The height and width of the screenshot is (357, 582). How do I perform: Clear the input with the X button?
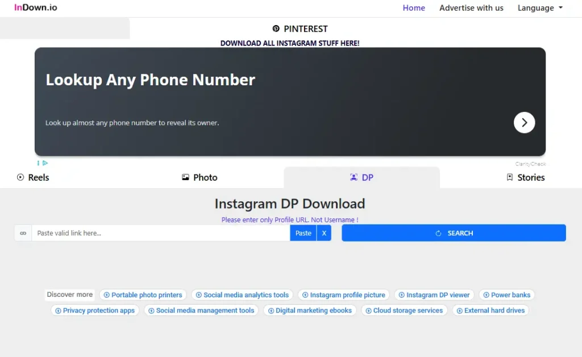324,233
